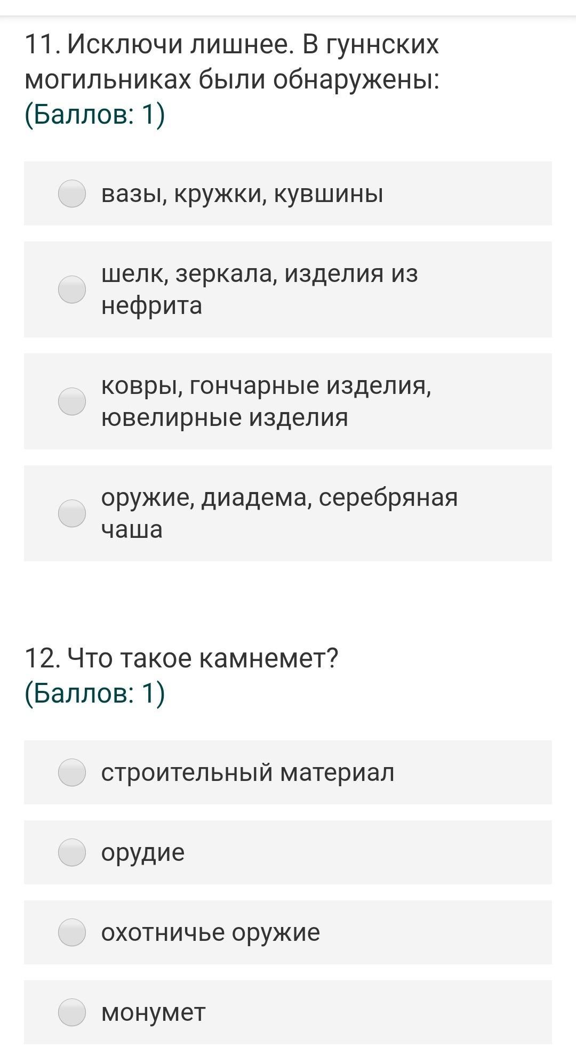Image resolution: width=576 pixels, height=1064 pixels.
Task: Click the text 'ковры, гончарные изделия, ювелирные изделия'
Action: (x=266, y=401)
